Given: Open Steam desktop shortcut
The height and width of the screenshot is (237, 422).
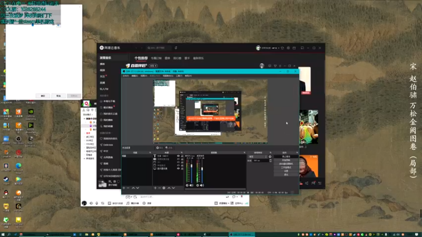Looking at the screenshot, I should [6, 181].
